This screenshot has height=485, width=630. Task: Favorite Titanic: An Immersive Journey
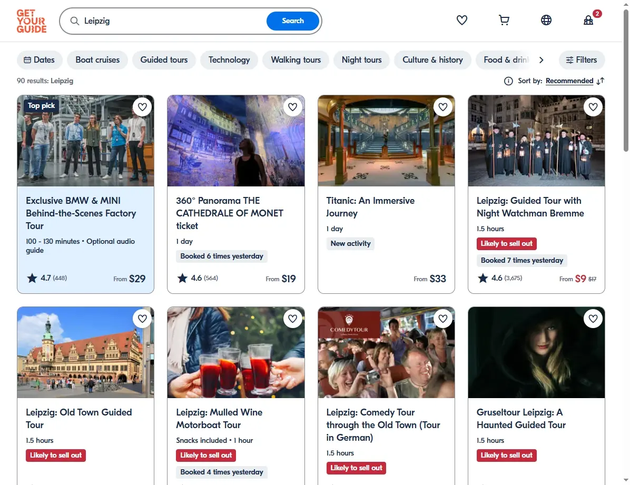pos(443,107)
